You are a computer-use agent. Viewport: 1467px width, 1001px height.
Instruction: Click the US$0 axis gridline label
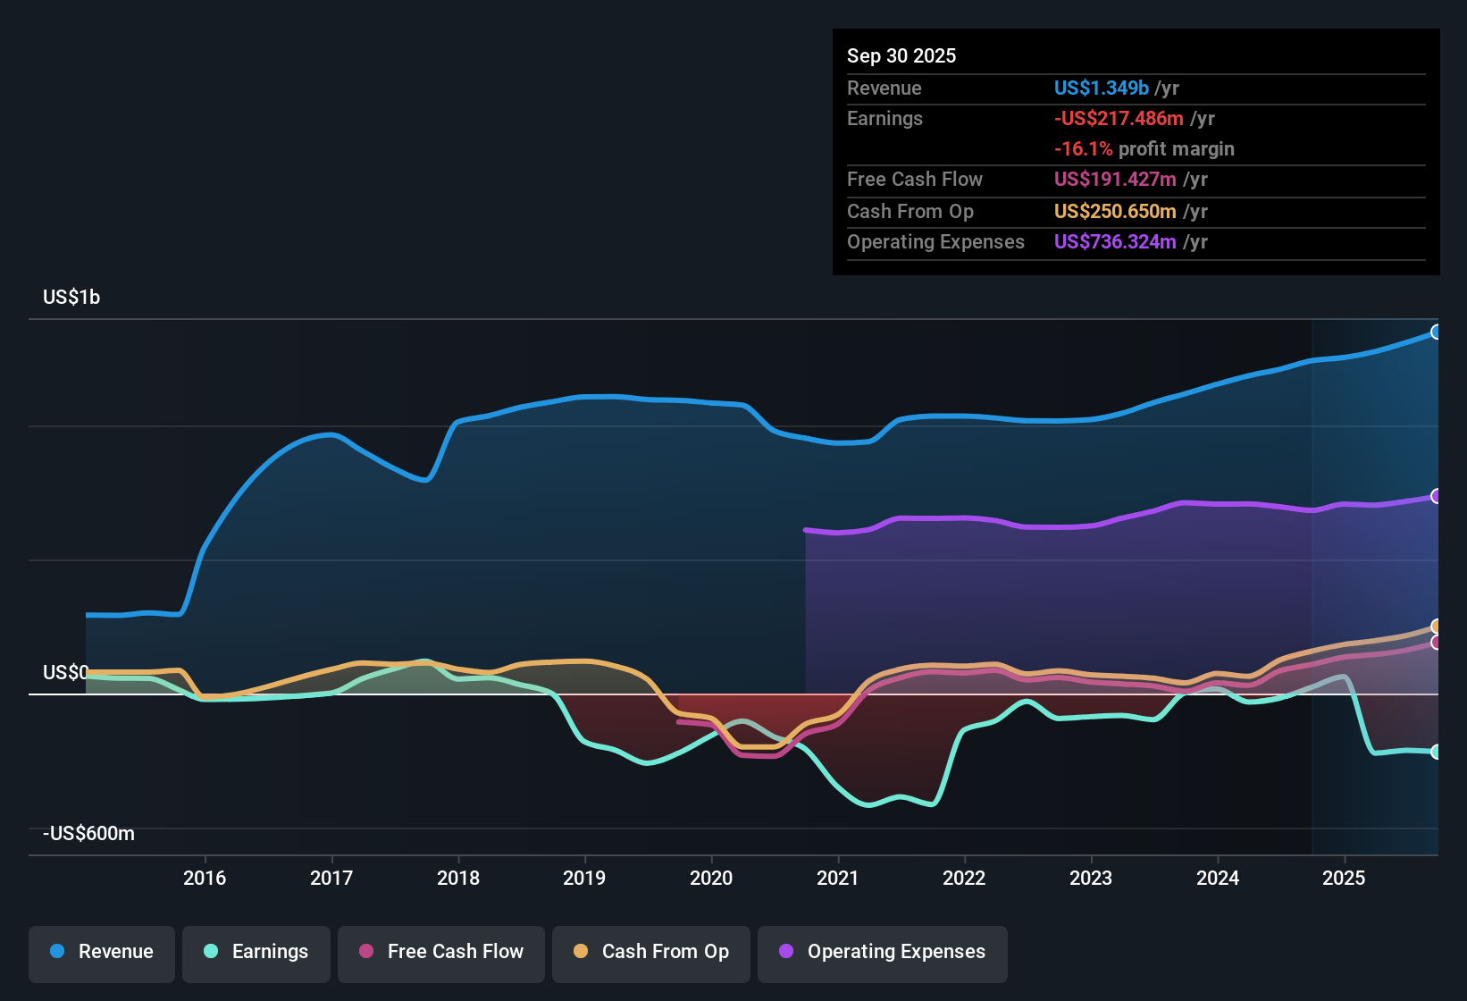pos(65,672)
